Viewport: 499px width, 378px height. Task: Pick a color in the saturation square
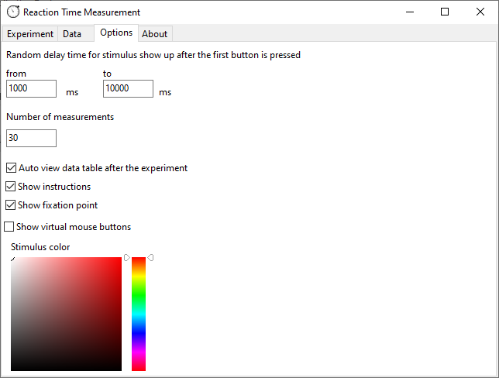tap(66, 314)
